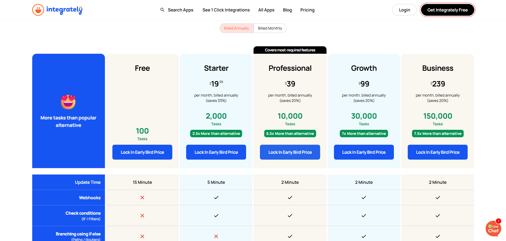Viewport: 506px width, 241px height.
Task: Select the Billed Annually option
Action: coord(236,28)
